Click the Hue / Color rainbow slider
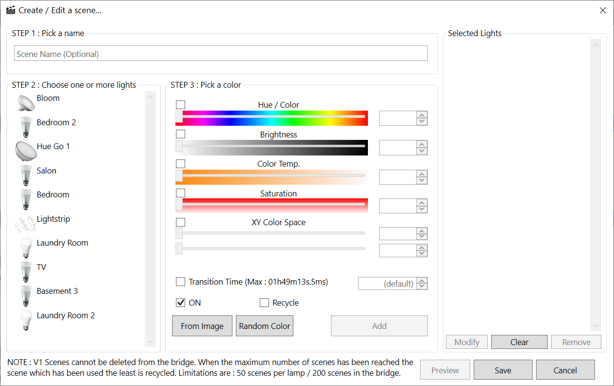Viewport: 614px width, 386px height. tap(272, 118)
